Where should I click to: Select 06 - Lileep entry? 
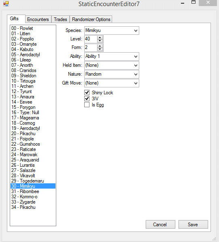pyautogui.click(x=33, y=60)
